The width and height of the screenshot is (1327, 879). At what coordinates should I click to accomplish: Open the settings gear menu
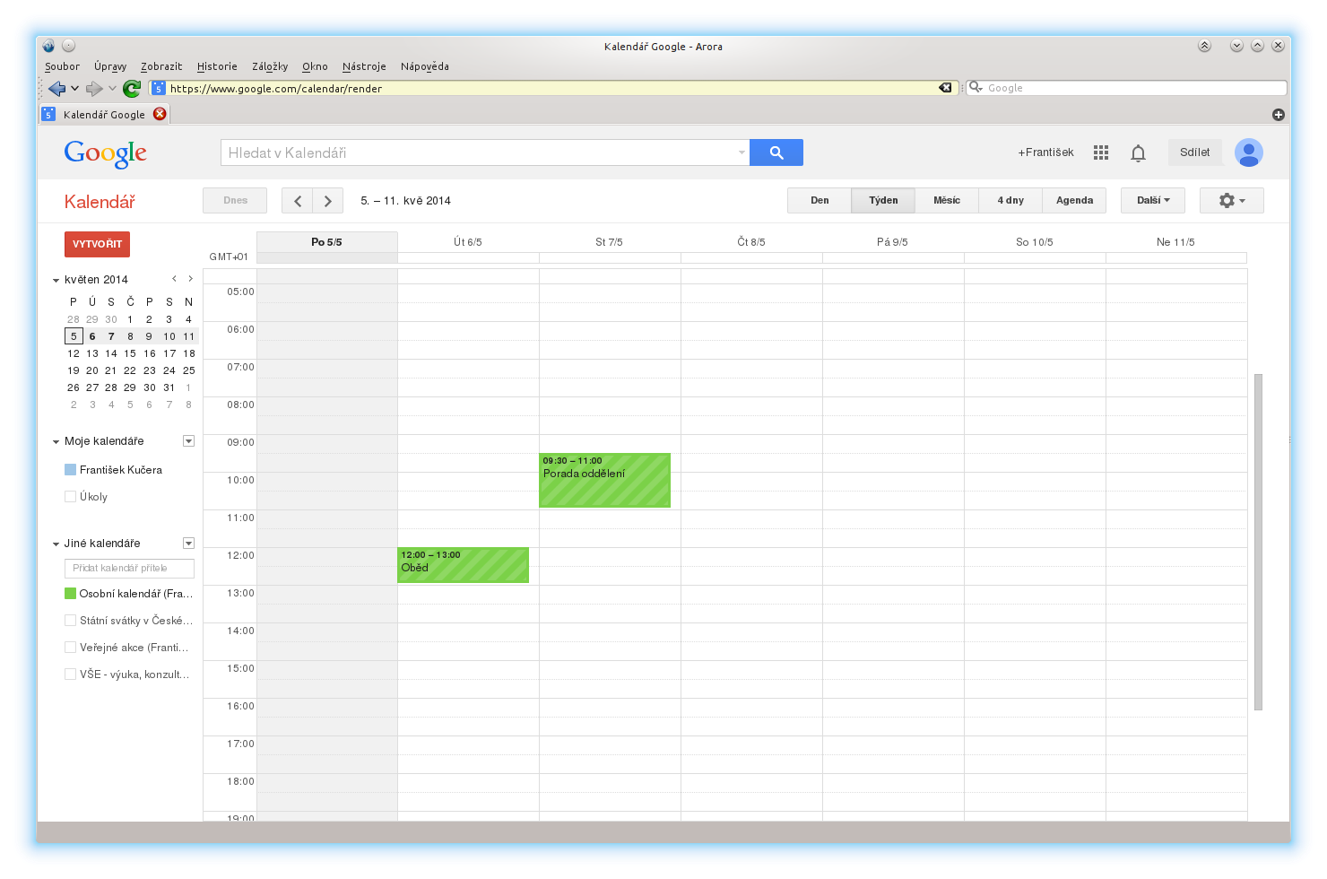click(1232, 201)
